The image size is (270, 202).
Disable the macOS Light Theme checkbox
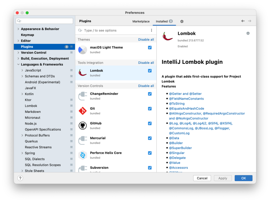pos(150,47)
